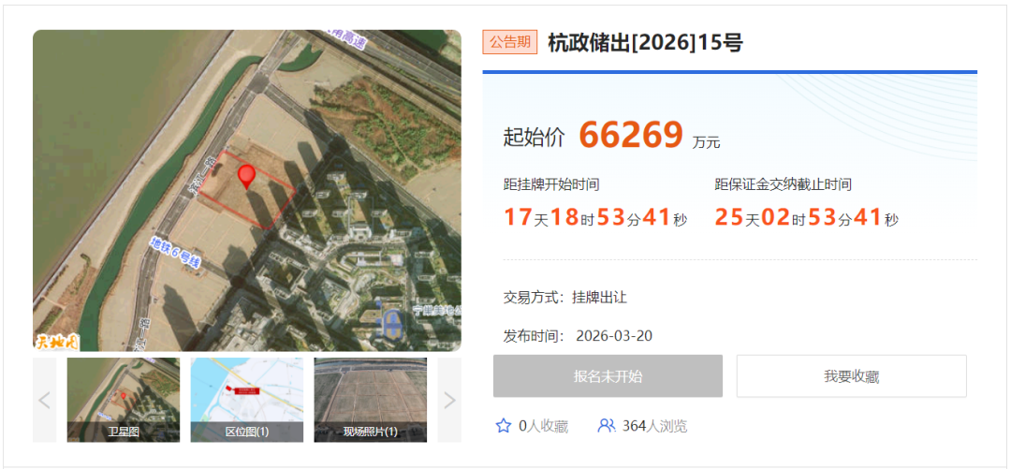1011x469 pixels.
Task: Click the 我要收藏 button
Action: point(852,376)
